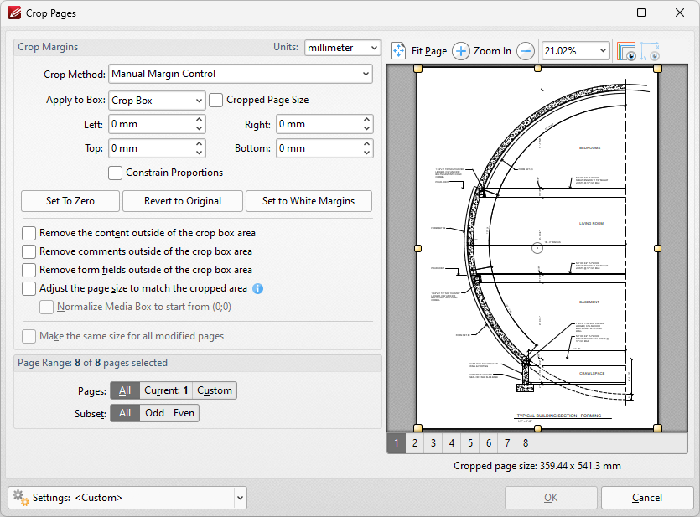Select page 1 in preview pager
The height and width of the screenshot is (517, 700).
(x=396, y=443)
